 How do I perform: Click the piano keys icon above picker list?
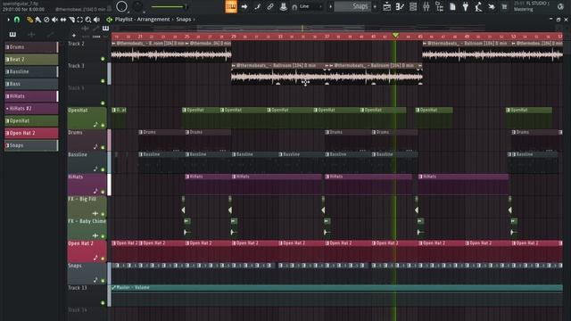coord(12,34)
